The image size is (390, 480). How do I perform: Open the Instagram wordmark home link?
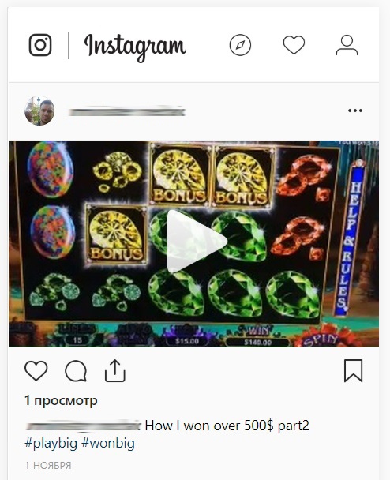135,47
